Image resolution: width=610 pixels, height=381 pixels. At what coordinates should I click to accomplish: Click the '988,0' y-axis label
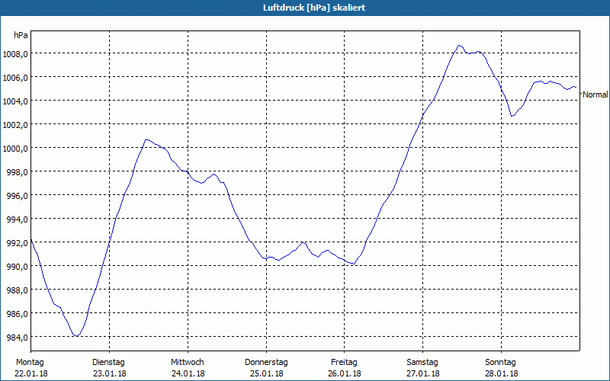(x=17, y=290)
